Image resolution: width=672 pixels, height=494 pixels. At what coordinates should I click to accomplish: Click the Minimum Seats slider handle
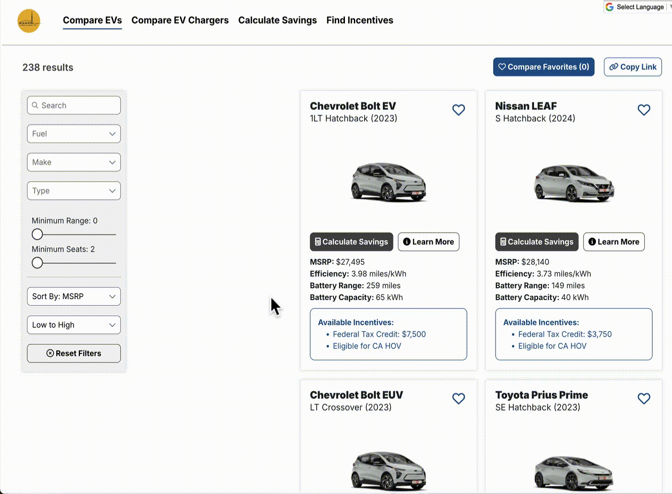point(37,263)
